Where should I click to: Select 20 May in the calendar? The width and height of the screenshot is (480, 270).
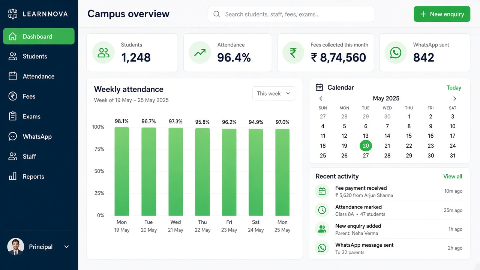pyautogui.click(x=366, y=146)
